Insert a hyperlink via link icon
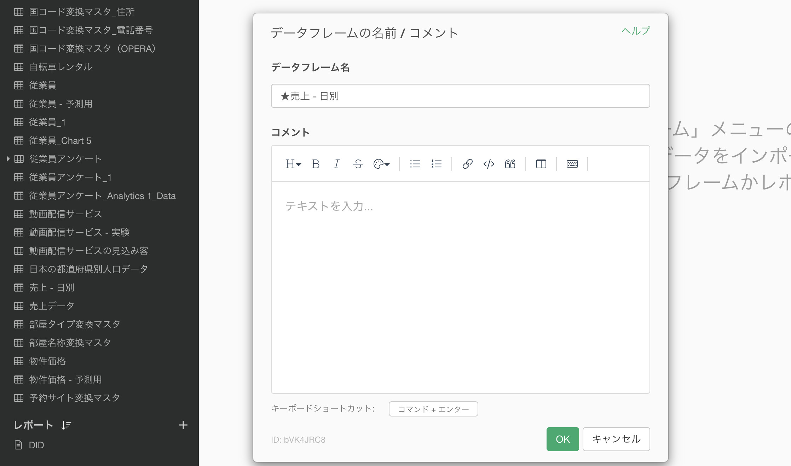The image size is (791, 466). (467, 164)
